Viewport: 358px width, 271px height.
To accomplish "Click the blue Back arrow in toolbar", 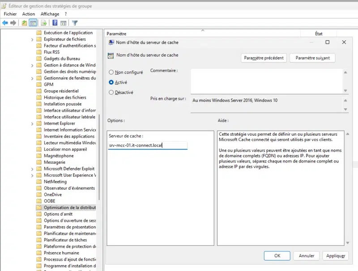I will point(5,23).
